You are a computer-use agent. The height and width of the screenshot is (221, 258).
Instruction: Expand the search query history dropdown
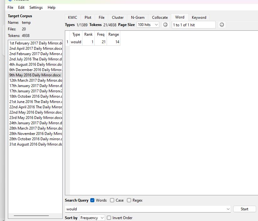(228, 209)
